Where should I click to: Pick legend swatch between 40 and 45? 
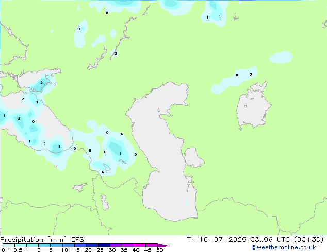(140, 245)
